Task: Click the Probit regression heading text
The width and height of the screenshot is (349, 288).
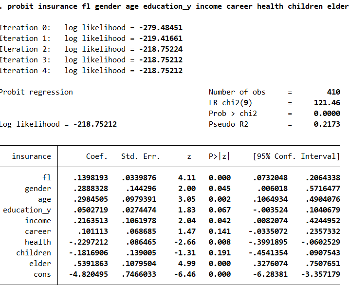Action: click(37, 92)
